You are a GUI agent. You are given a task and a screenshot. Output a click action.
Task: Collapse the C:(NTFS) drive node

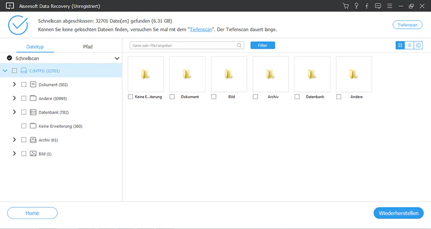click(x=5, y=71)
